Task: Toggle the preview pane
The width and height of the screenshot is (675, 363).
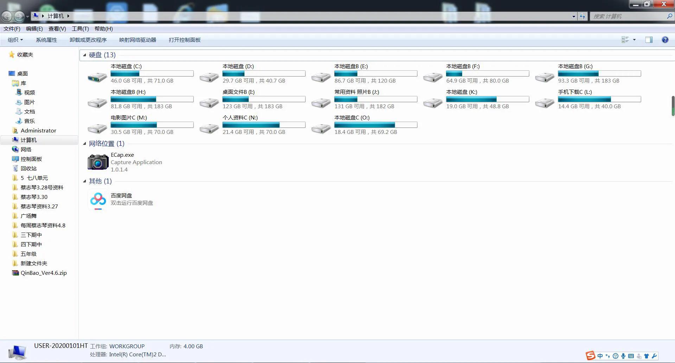Action: 649,40
